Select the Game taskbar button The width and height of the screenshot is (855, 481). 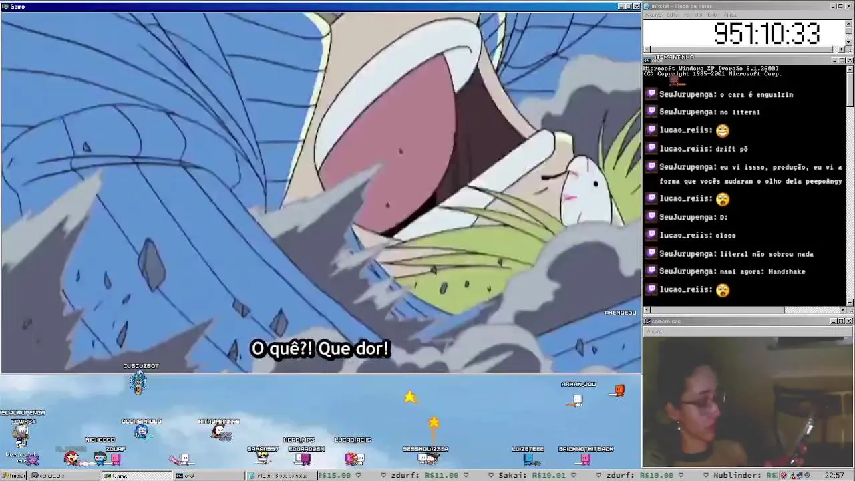tap(136, 476)
